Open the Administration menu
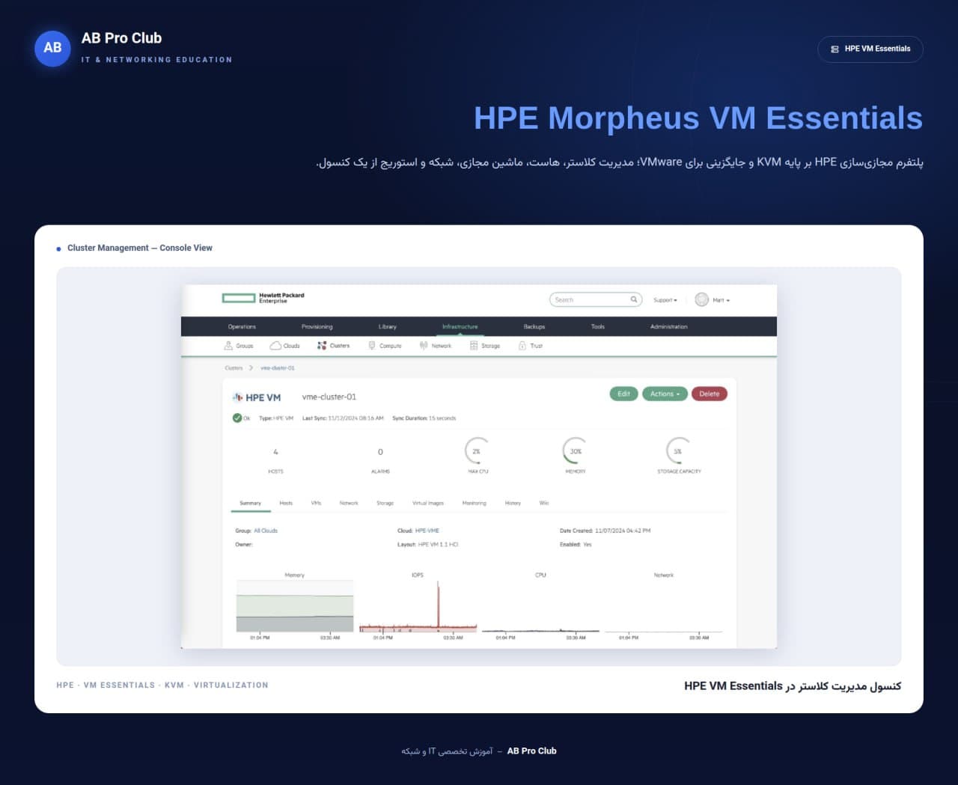Viewport: 958px width, 785px height. (x=669, y=327)
